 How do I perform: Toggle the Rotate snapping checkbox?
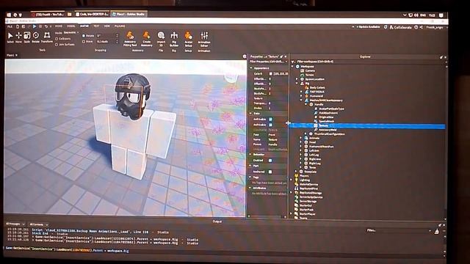click(x=84, y=36)
